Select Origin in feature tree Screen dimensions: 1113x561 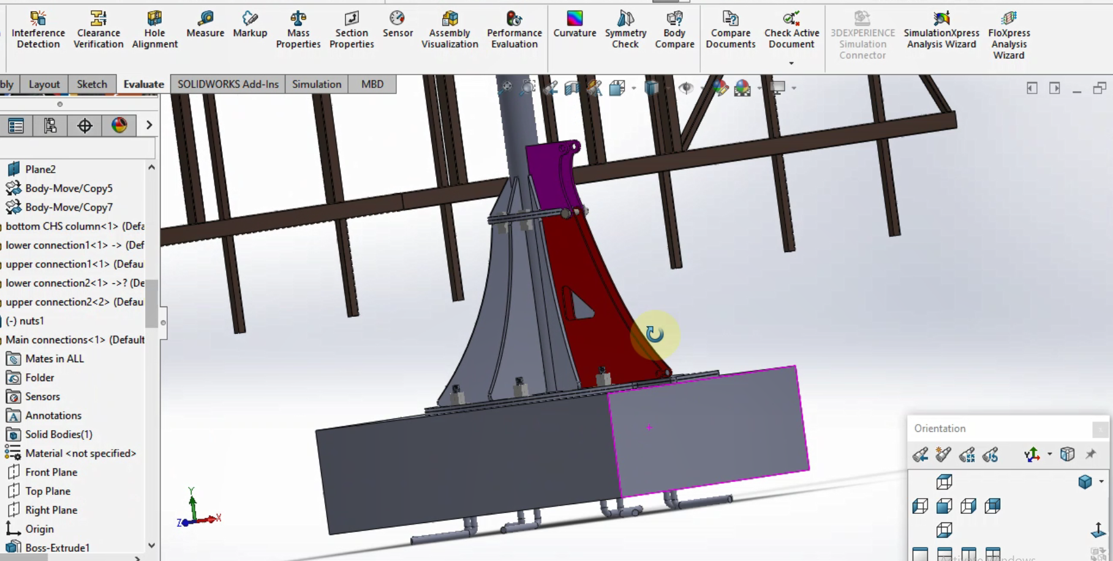[x=39, y=530]
